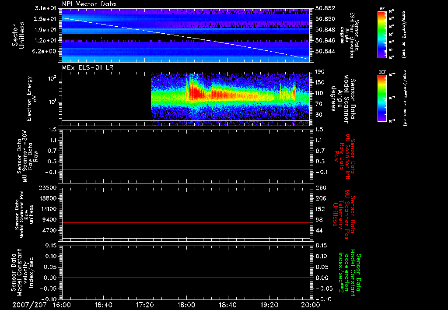This screenshot has width=448, height=310.
Task: Click the "Sector Unitless" axis label
Action: [18, 35]
